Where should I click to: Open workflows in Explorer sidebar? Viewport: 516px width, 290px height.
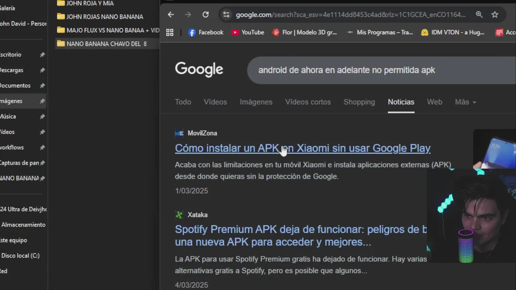(x=12, y=147)
